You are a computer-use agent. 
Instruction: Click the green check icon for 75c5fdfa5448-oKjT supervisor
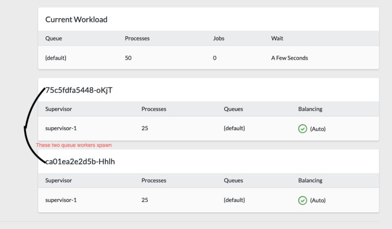tap(302, 129)
